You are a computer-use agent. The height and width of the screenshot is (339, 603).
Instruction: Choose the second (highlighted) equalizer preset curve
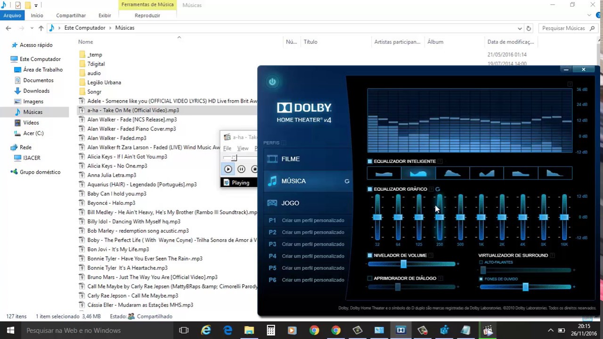pos(418,173)
